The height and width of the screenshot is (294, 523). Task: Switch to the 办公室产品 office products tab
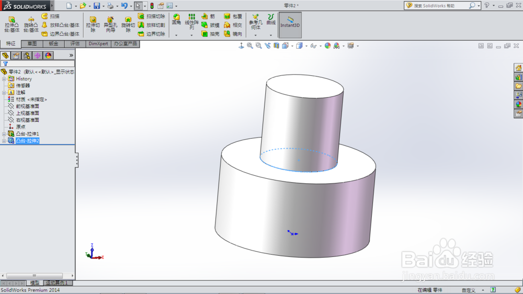(125, 44)
